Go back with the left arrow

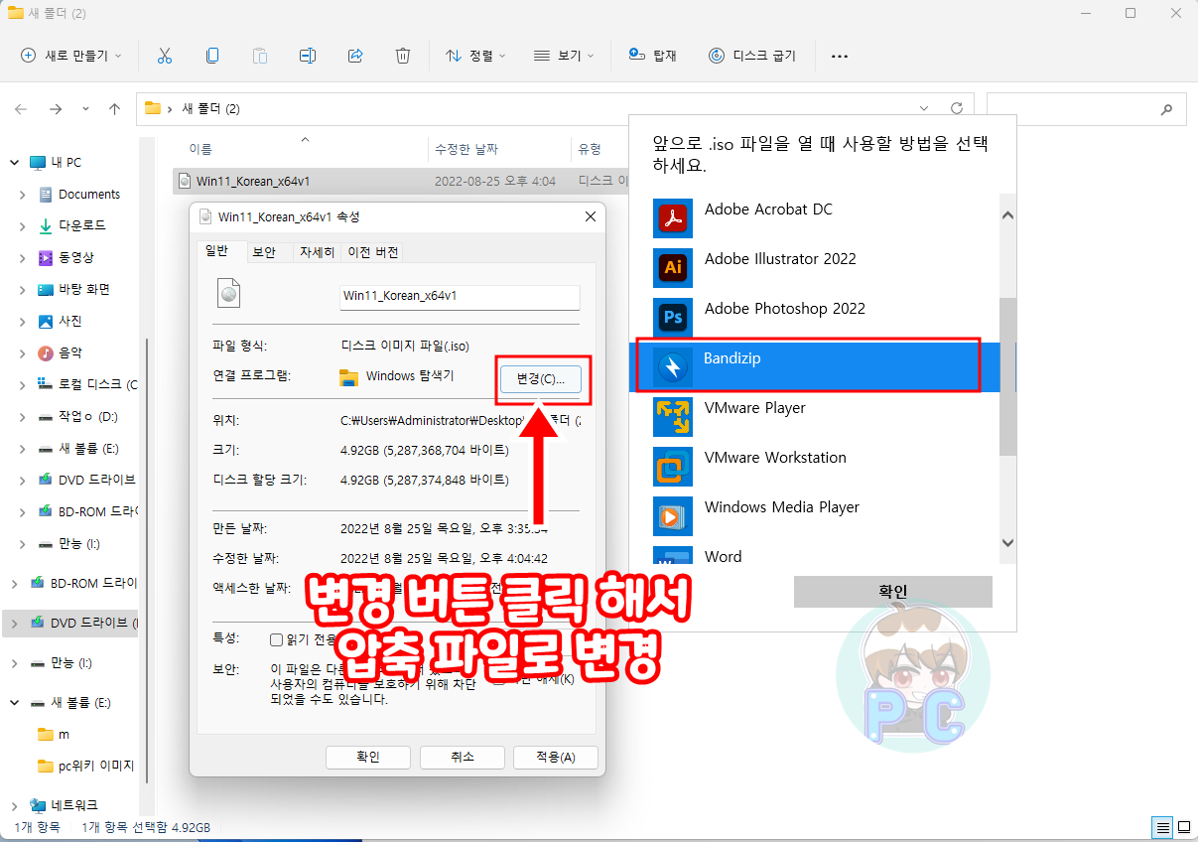click(x=21, y=108)
